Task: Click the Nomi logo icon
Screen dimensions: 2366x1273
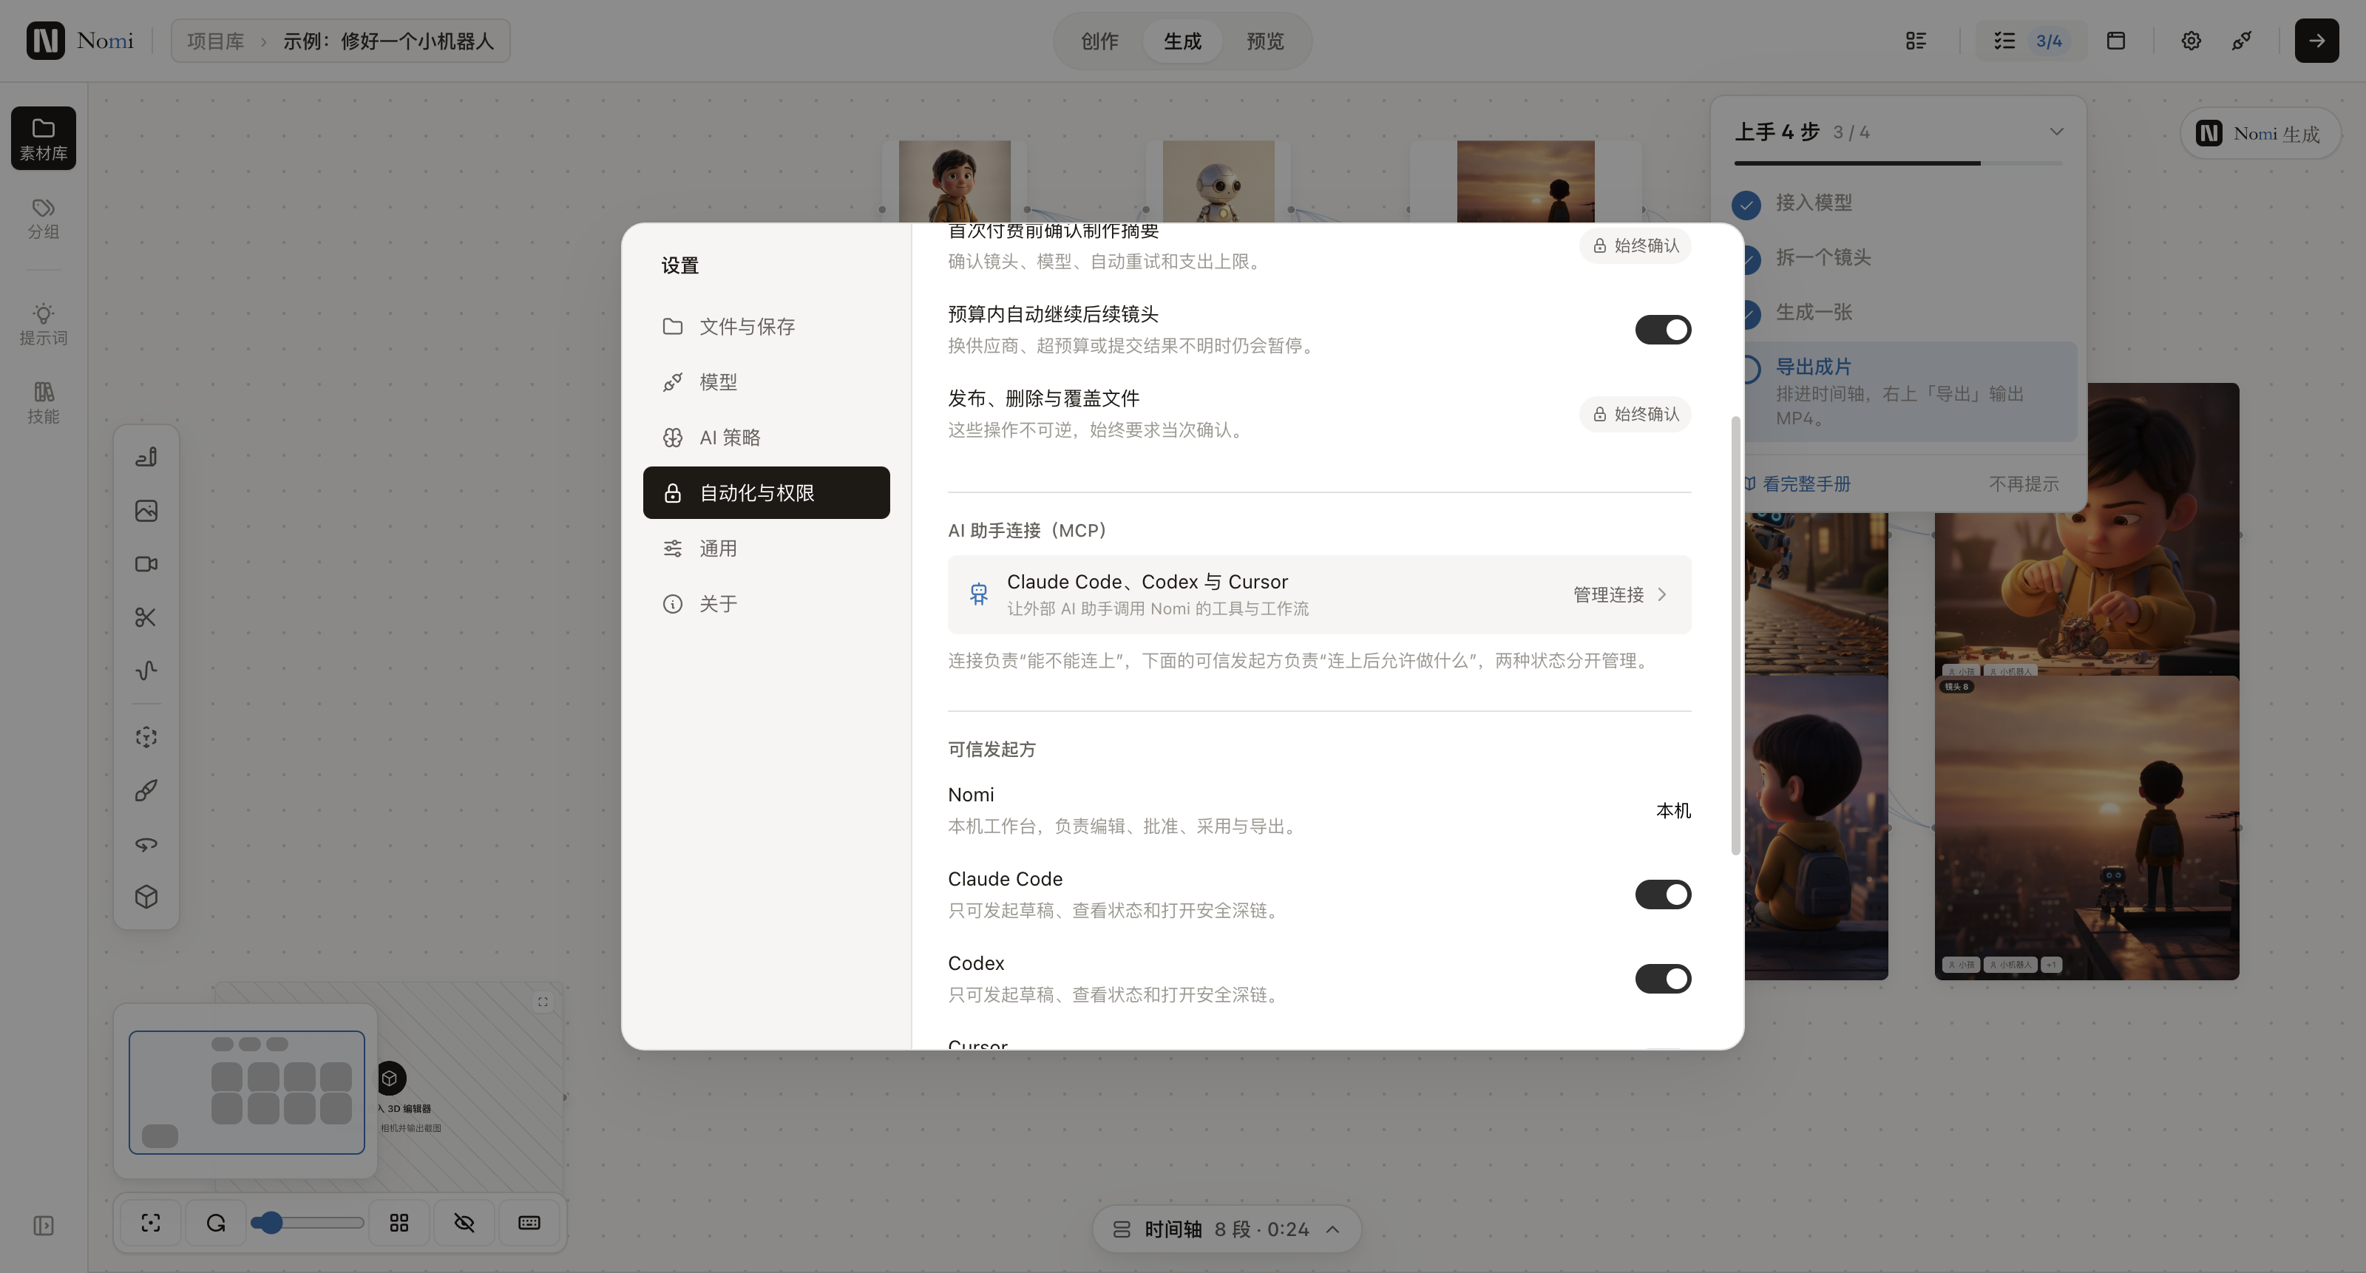Action: pyautogui.click(x=45, y=41)
